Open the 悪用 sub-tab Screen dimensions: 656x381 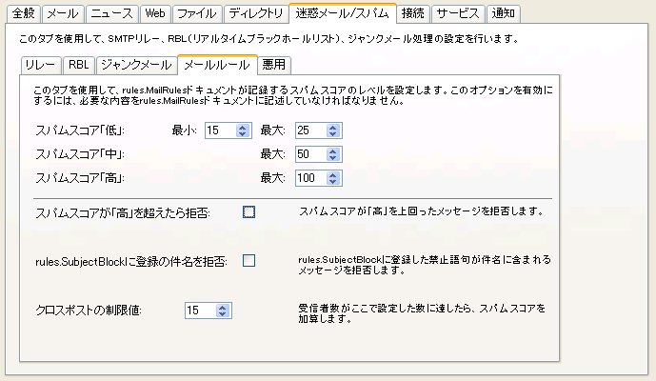click(x=272, y=66)
